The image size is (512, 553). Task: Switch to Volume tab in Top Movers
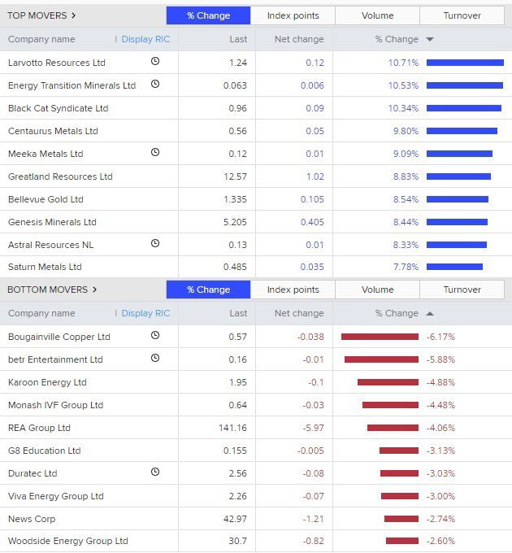pyautogui.click(x=377, y=15)
